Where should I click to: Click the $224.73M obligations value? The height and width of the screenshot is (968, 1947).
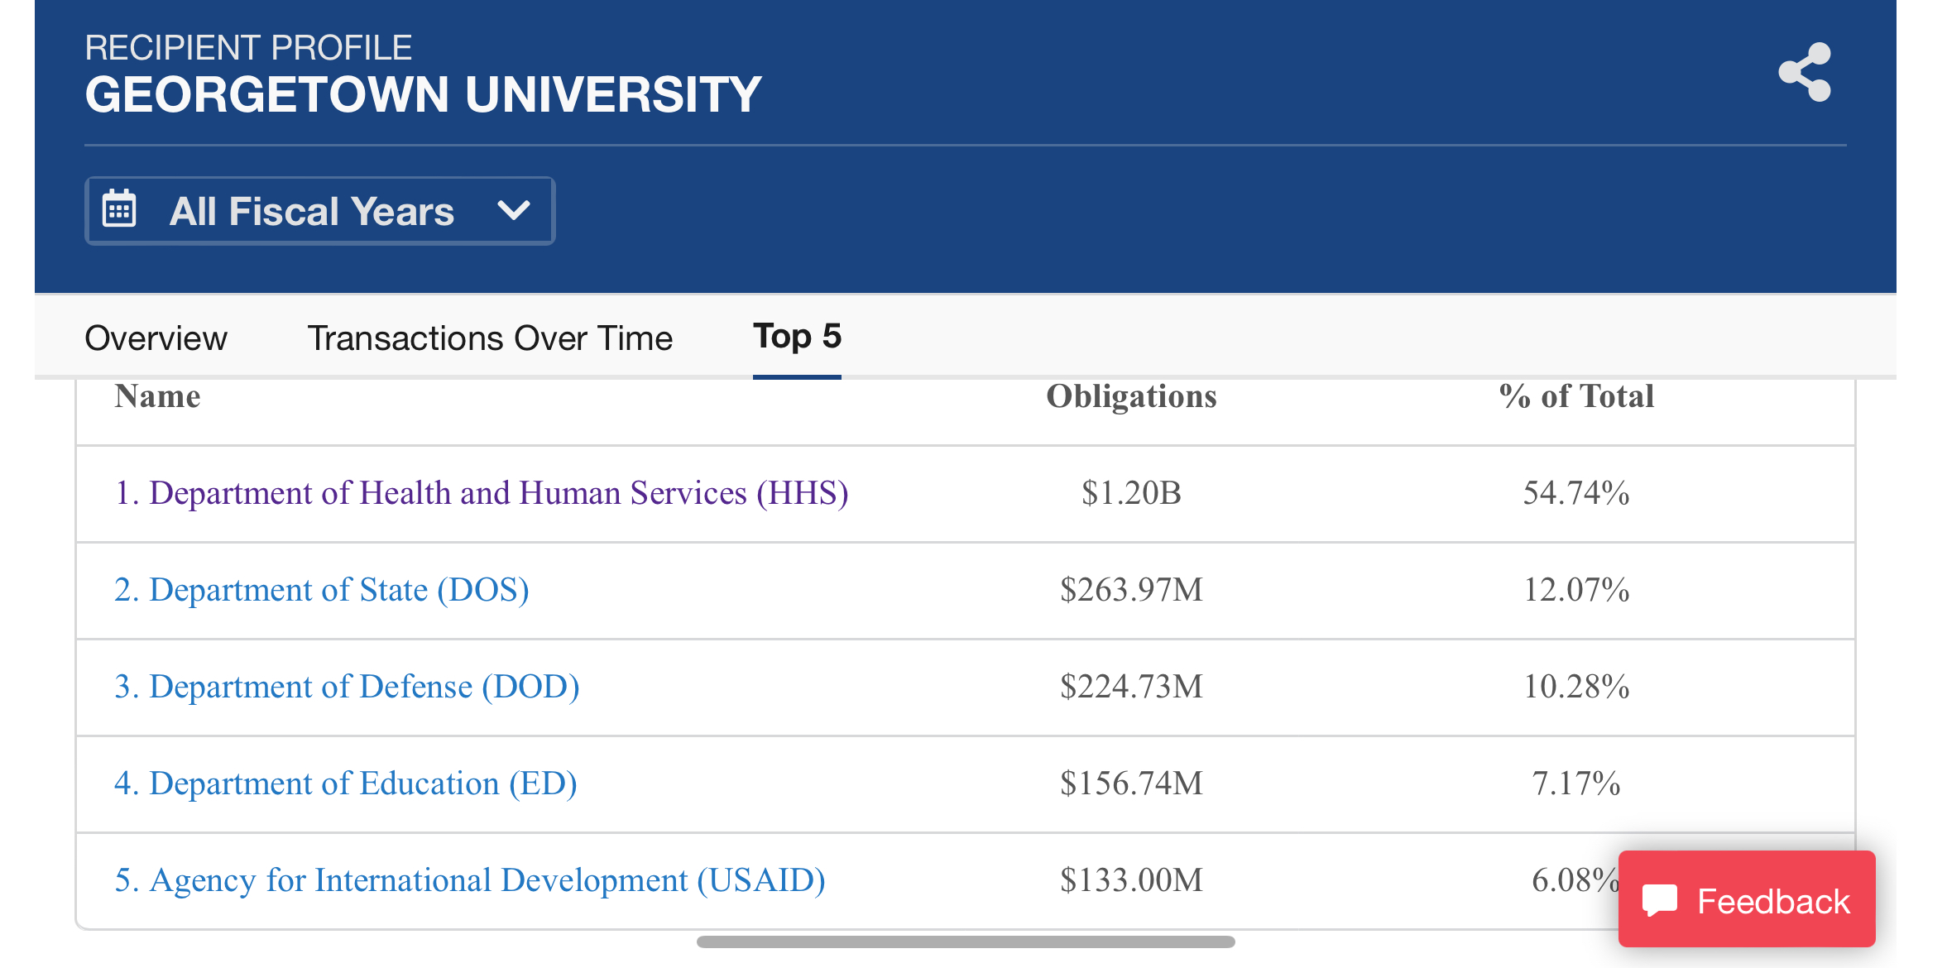tap(1131, 687)
